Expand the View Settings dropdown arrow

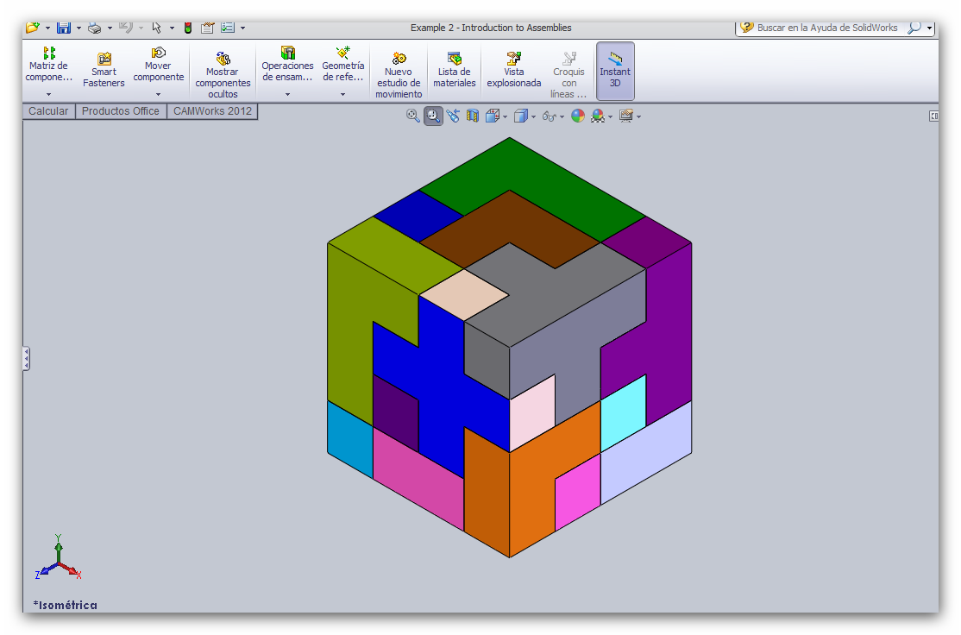coord(638,116)
